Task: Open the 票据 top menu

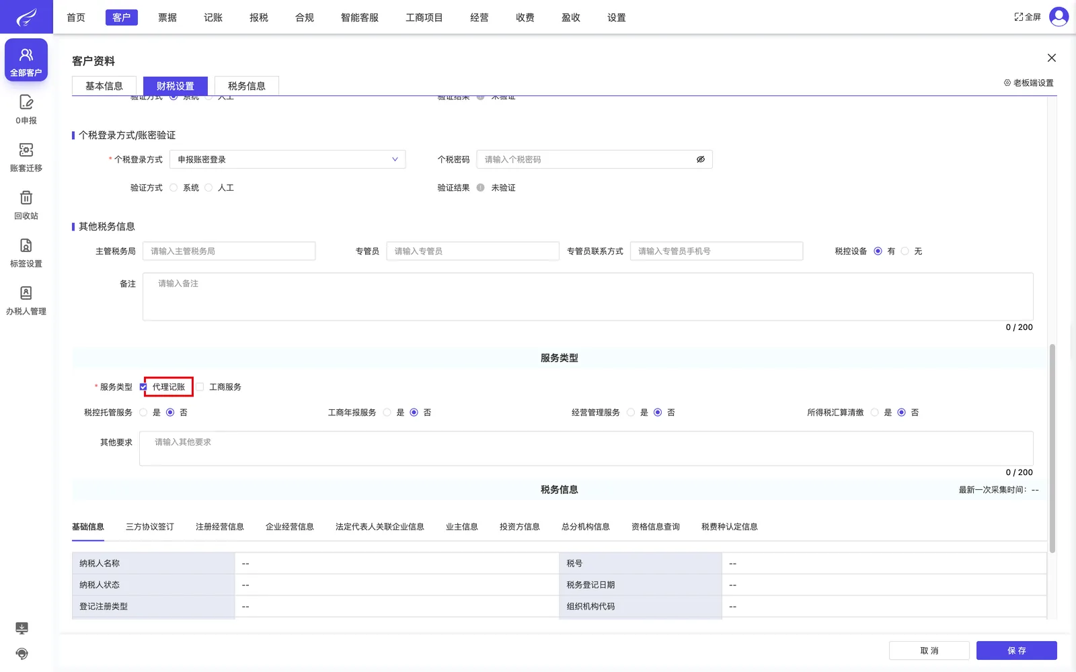Action: [x=167, y=17]
